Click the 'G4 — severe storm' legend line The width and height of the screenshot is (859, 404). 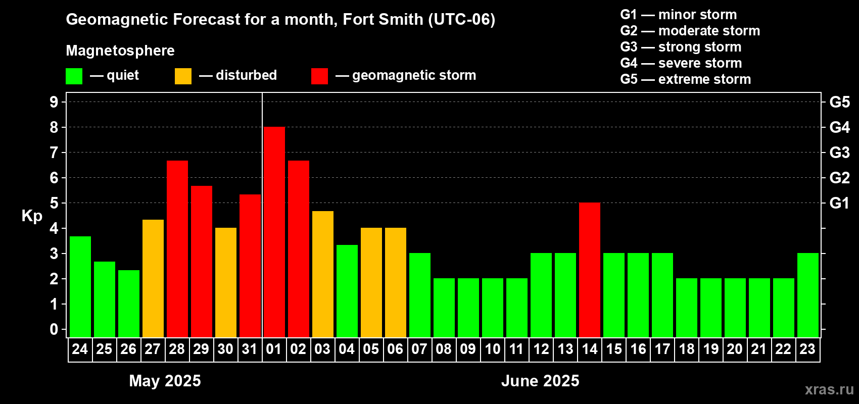tap(681, 63)
